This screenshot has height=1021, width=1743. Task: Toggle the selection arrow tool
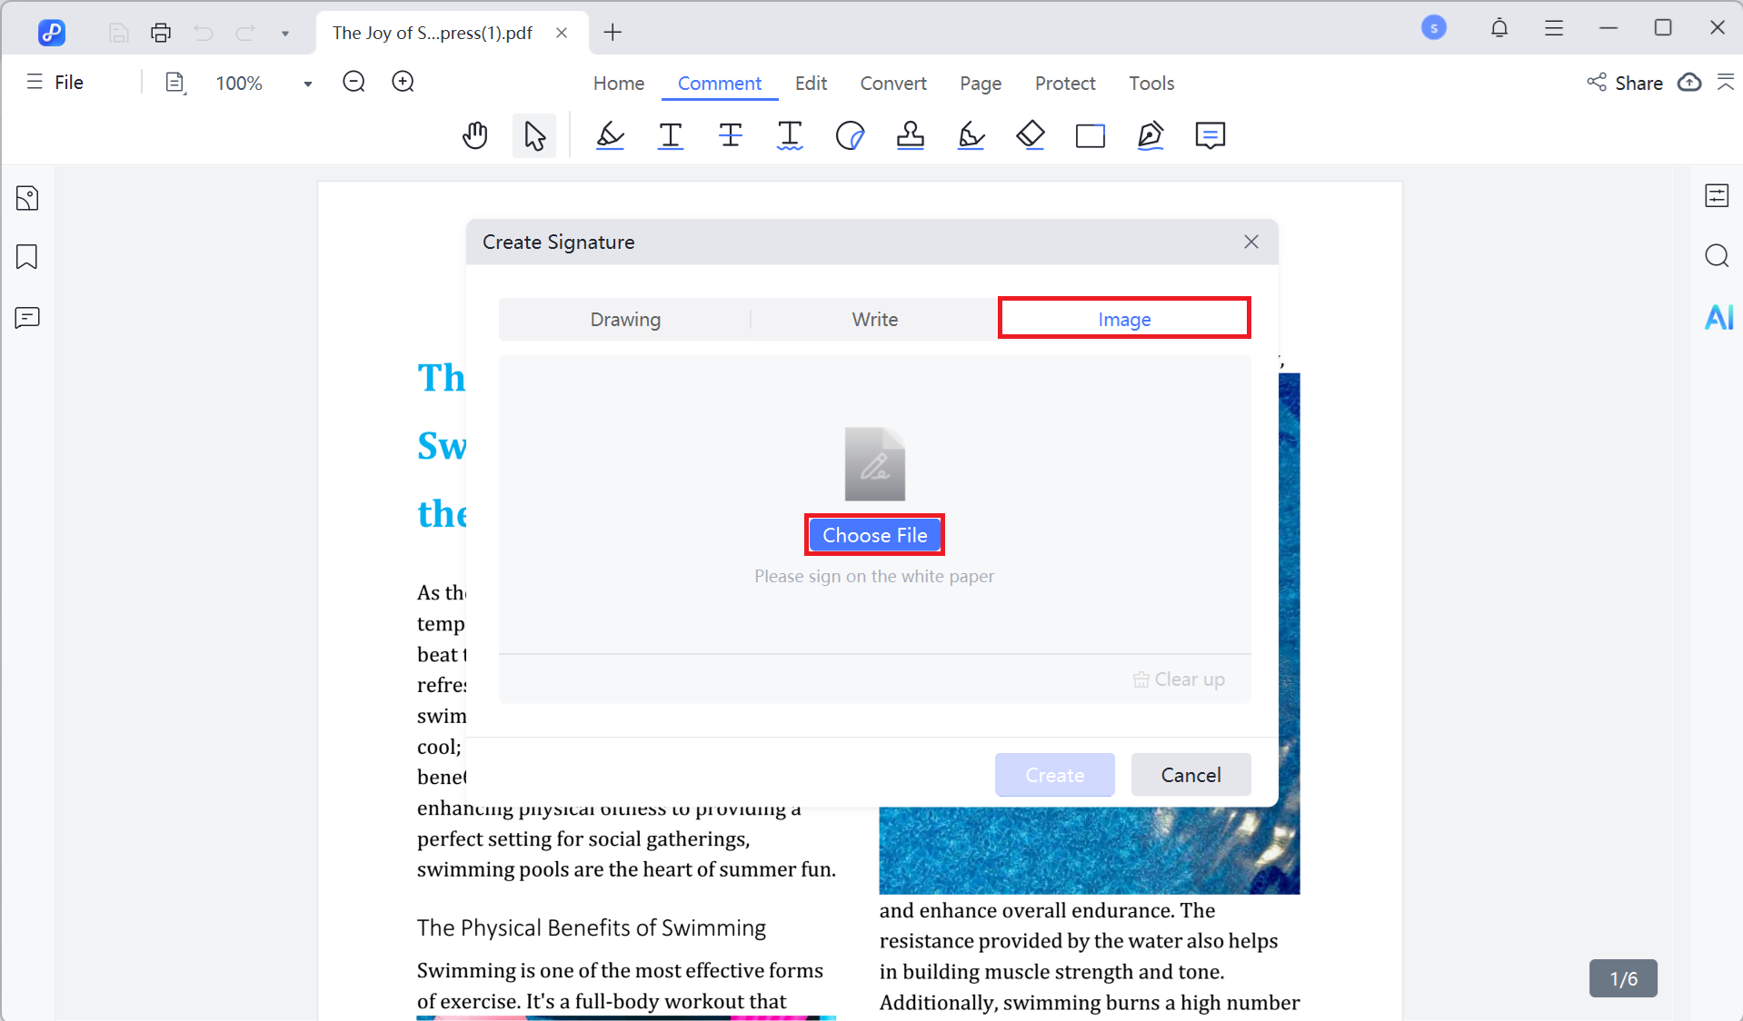pyautogui.click(x=533, y=135)
